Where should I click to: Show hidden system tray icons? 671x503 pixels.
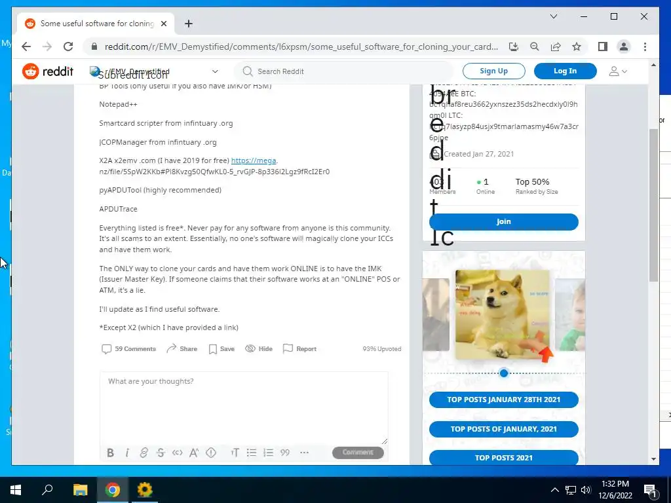(554, 490)
